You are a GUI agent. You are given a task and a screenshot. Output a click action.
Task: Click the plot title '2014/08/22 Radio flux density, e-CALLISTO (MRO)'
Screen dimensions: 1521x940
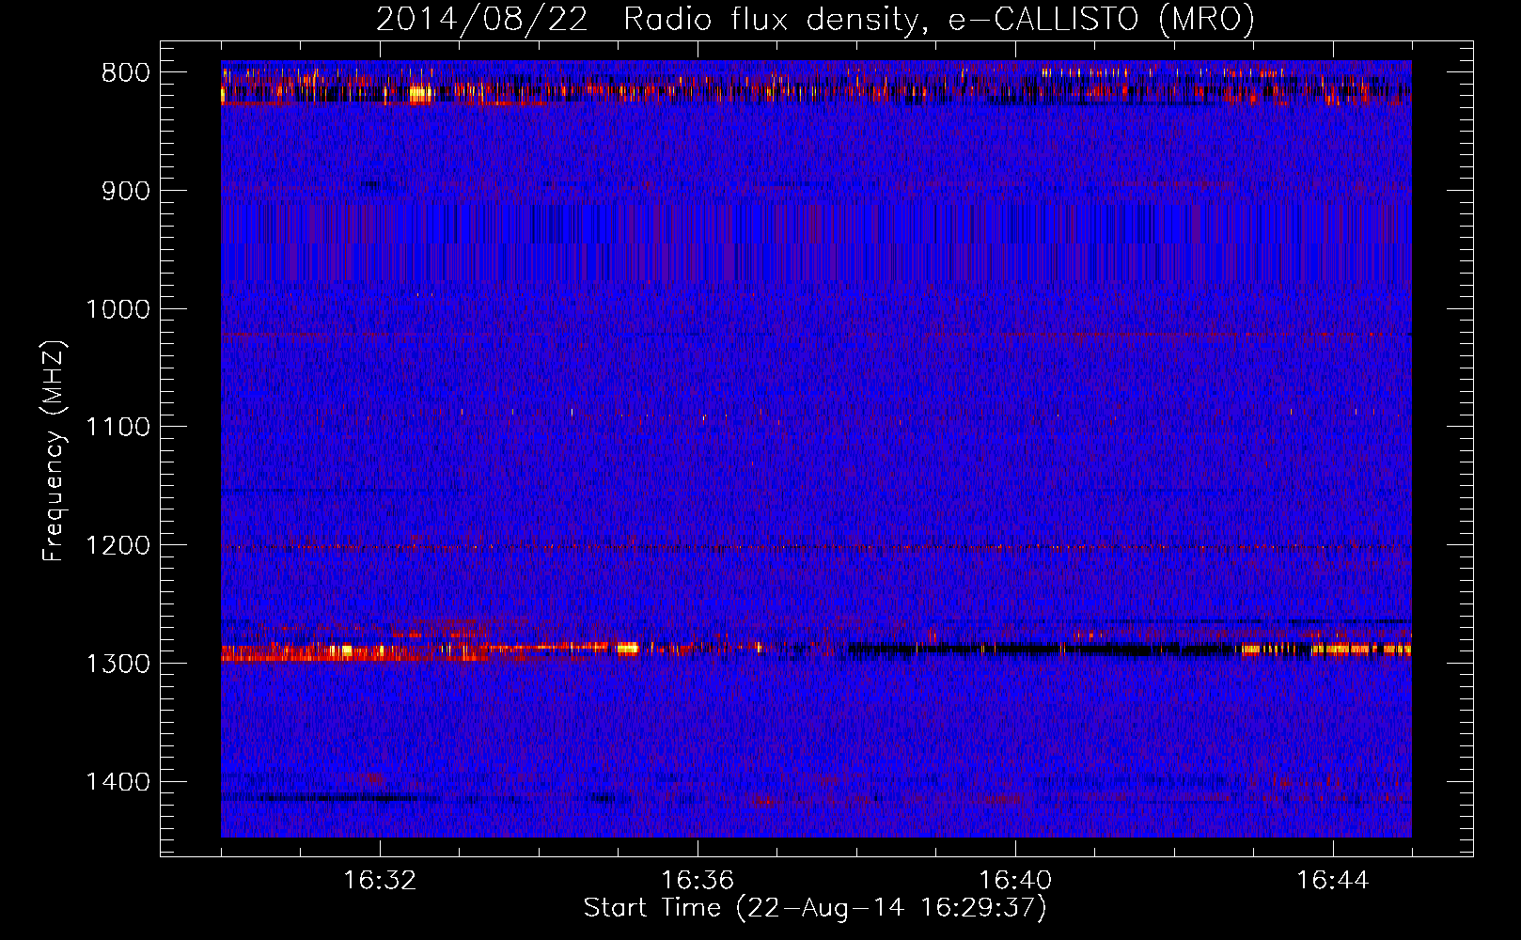point(815,19)
